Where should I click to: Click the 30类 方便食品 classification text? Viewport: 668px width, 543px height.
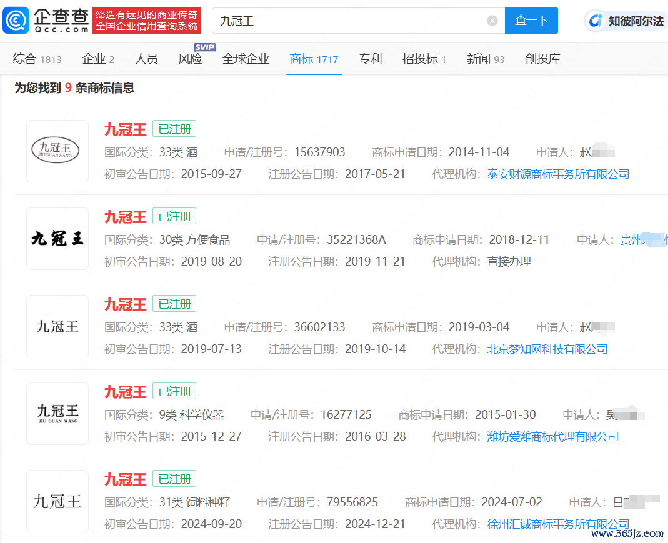(x=194, y=240)
